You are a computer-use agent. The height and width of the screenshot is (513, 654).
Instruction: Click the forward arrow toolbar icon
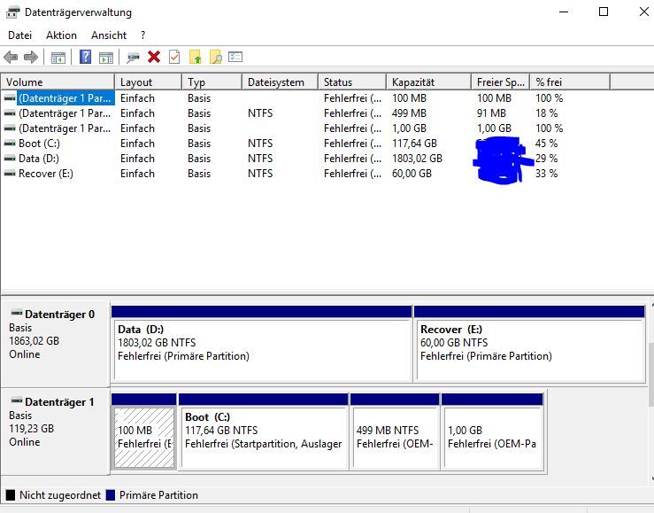(31, 58)
